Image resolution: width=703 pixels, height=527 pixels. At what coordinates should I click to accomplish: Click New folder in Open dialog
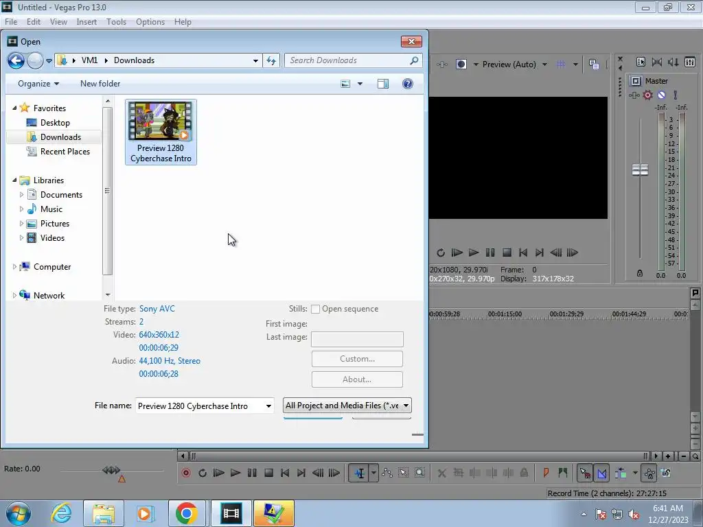click(100, 83)
